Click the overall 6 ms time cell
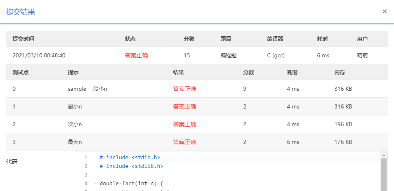Image resolution: width=394 pixels, height=191 pixels. pyautogui.click(x=323, y=56)
